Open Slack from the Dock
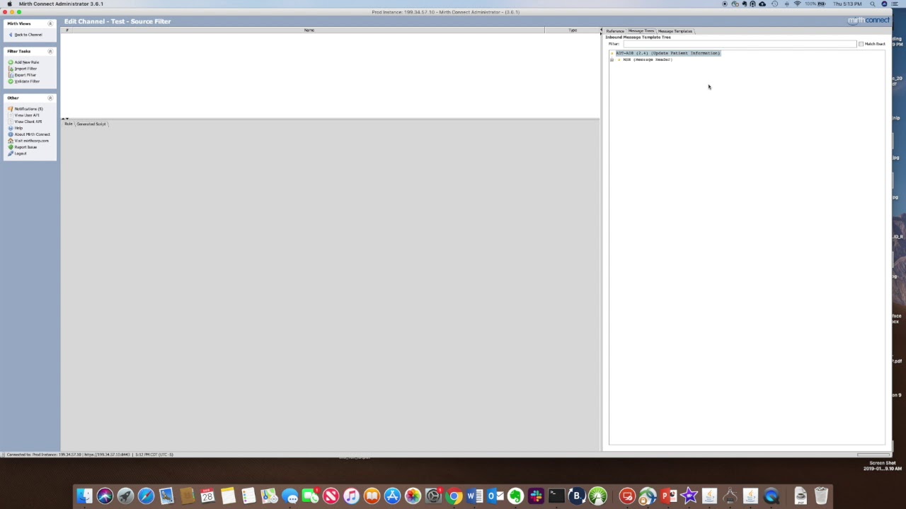Screen dimensions: 906x509 (536, 496)
